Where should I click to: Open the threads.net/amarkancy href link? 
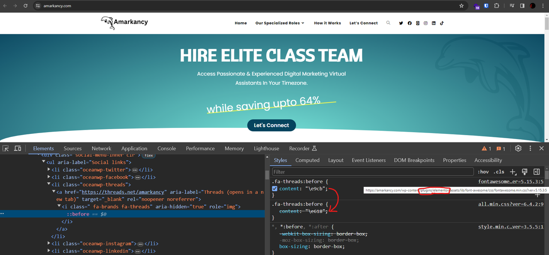[123, 192]
